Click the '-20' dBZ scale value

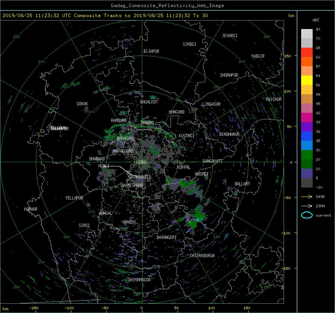point(319,187)
